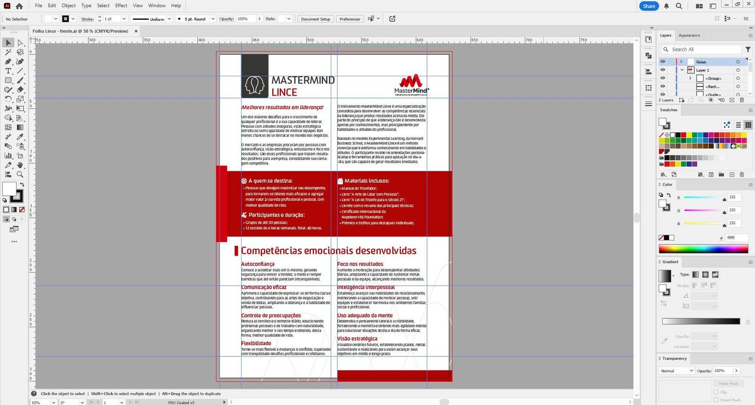Click the Share button
Screen dimensions: 755x405
(649, 6)
